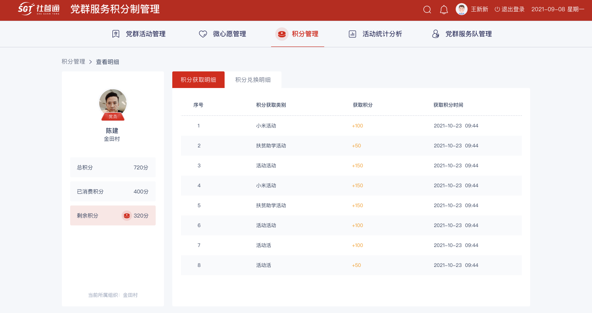Click the 党群服务队管理 person icon

pos(435,34)
